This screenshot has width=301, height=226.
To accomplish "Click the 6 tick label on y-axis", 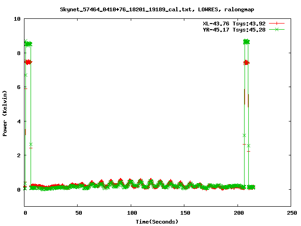I will (18, 87).
